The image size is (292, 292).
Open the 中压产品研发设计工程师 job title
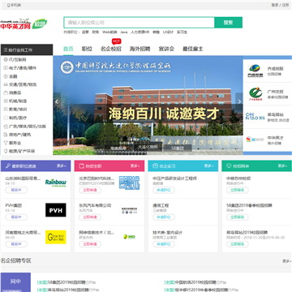(x=174, y=178)
